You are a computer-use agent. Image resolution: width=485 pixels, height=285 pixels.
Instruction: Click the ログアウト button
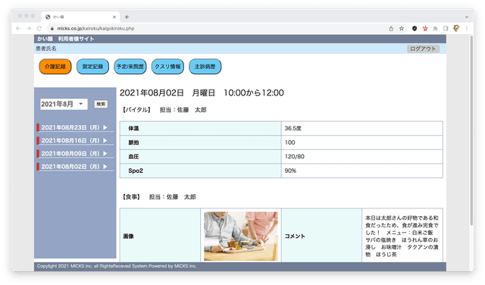tap(423, 49)
